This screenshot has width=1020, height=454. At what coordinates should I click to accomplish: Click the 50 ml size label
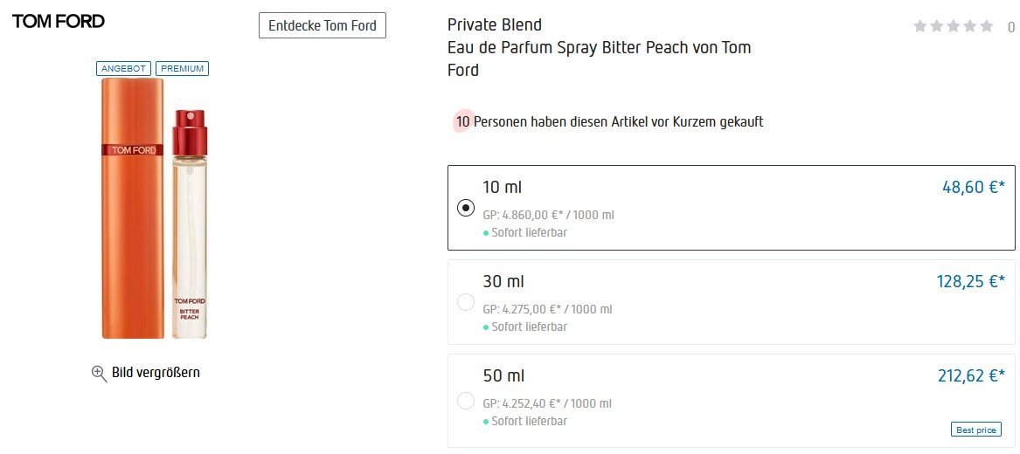tap(503, 375)
